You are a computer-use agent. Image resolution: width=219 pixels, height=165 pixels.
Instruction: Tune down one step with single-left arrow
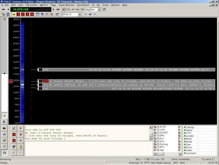pyautogui.click(x=8, y=10)
